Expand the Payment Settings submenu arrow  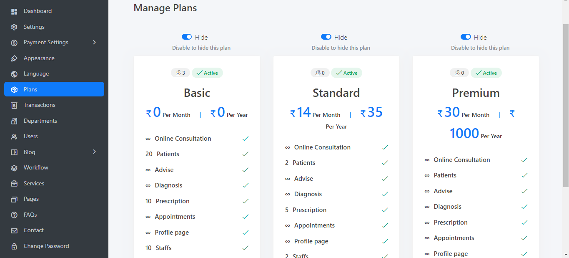pos(94,42)
